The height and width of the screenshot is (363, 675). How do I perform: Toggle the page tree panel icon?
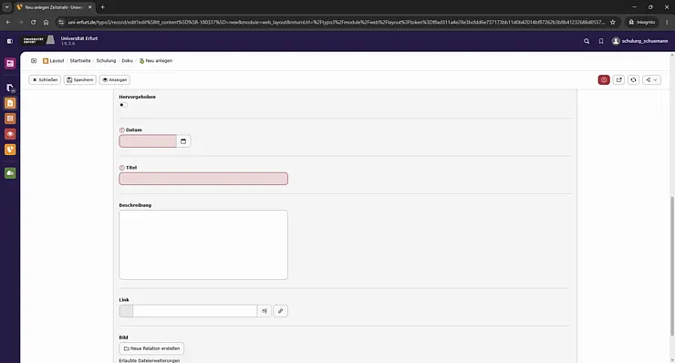[x=34, y=61]
